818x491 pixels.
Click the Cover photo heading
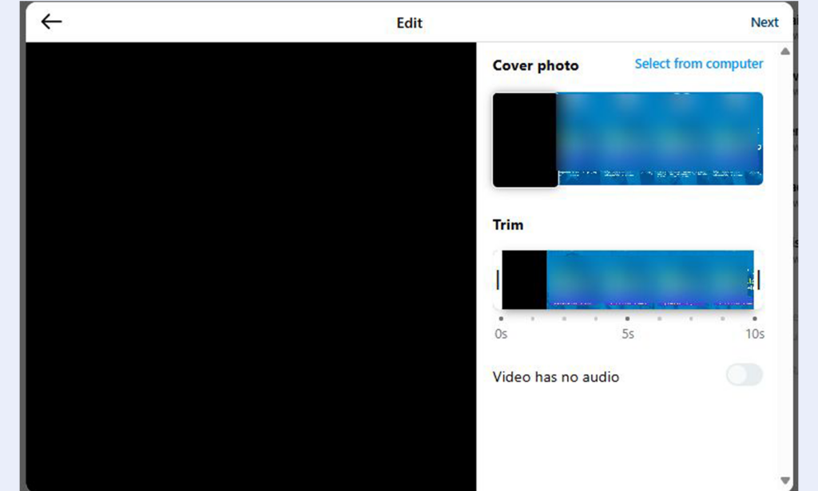pos(535,65)
